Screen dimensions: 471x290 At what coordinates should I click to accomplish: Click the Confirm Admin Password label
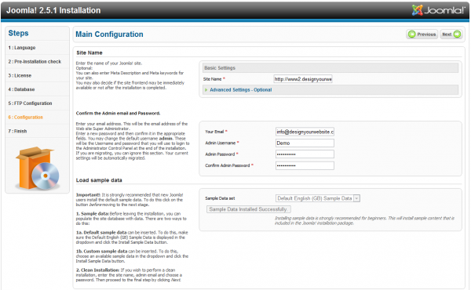pyautogui.click(x=228, y=165)
